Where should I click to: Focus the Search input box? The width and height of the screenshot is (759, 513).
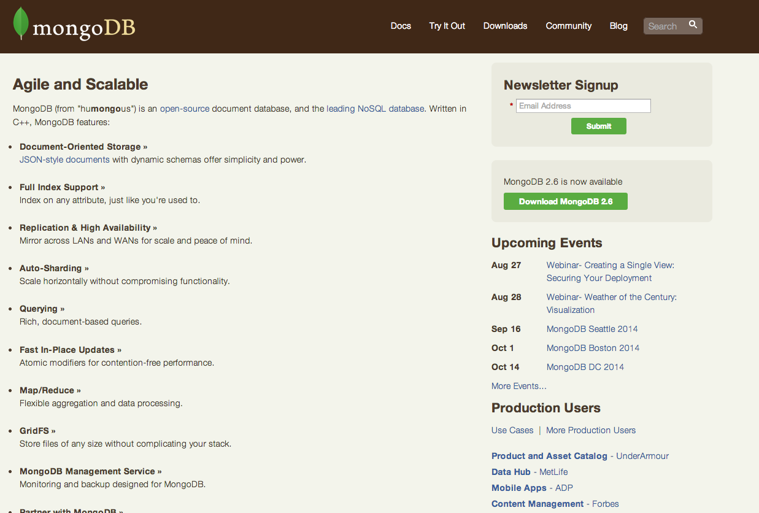(664, 26)
